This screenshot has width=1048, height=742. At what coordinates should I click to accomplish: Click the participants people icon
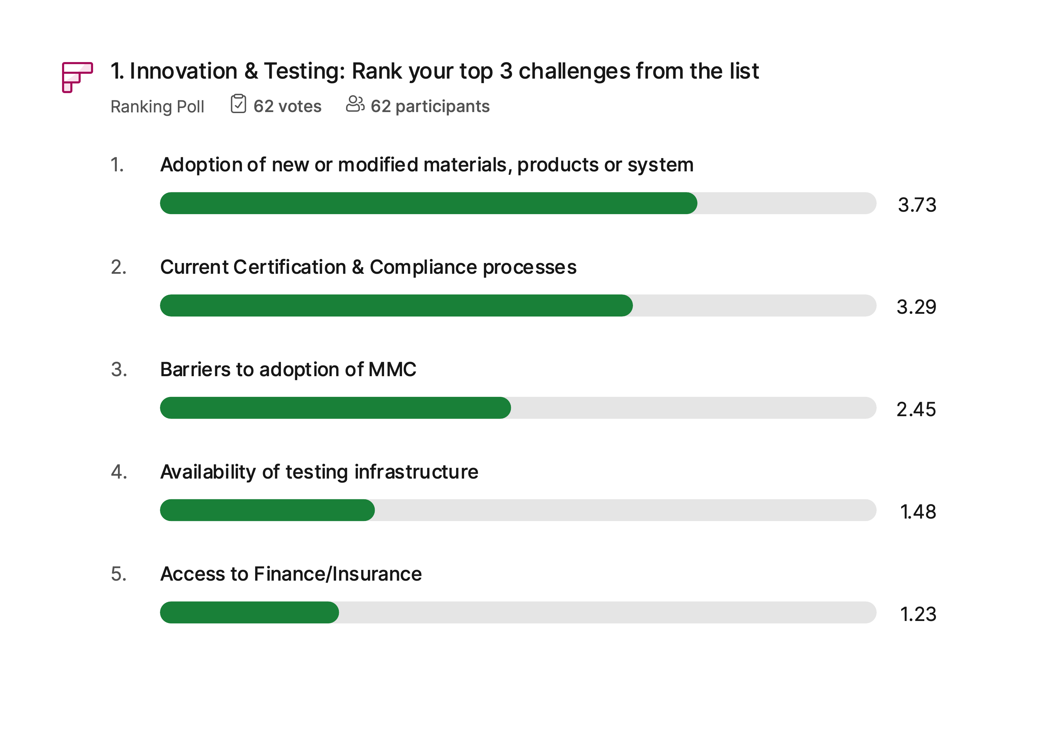[354, 104]
